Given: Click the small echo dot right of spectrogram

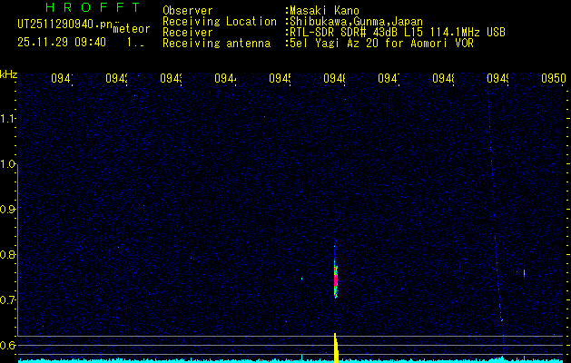Looking at the screenshot, I should point(524,272).
